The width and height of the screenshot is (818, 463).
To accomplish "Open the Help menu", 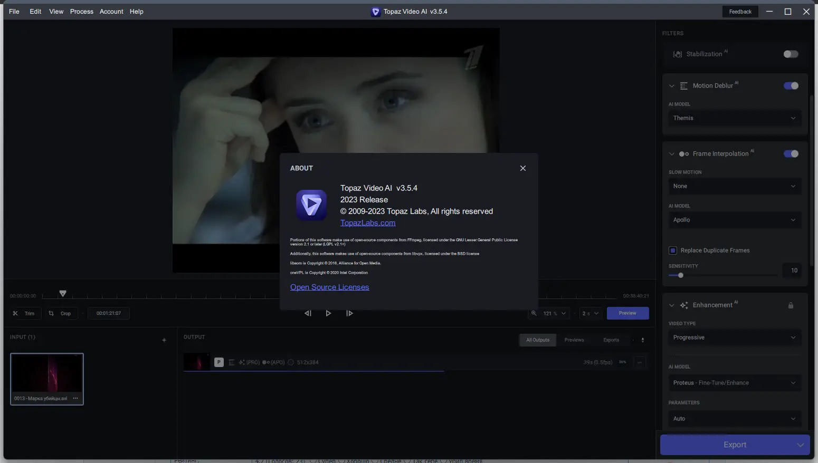I will pyautogui.click(x=137, y=12).
